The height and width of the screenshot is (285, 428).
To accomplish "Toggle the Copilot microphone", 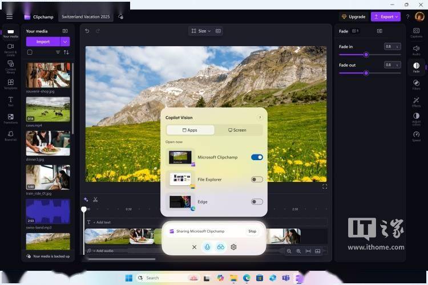I will click(x=208, y=247).
